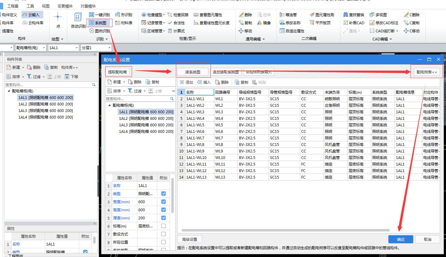This screenshot has height=257, width=446.
Task: Click the 补画CAD tool
Action: [354, 23]
